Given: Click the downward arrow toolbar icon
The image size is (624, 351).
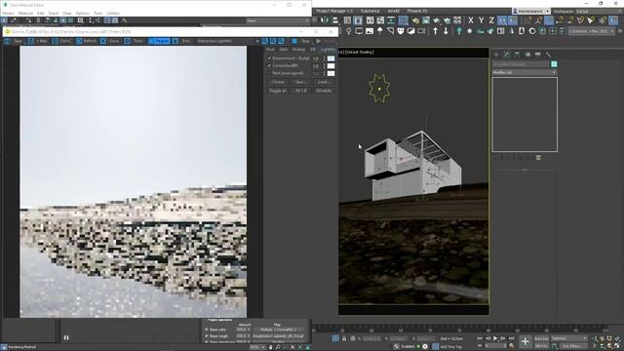Looking at the screenshot, I should point(446,31).
